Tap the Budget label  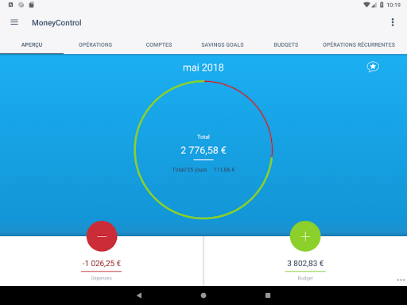(x=305, y=278)
